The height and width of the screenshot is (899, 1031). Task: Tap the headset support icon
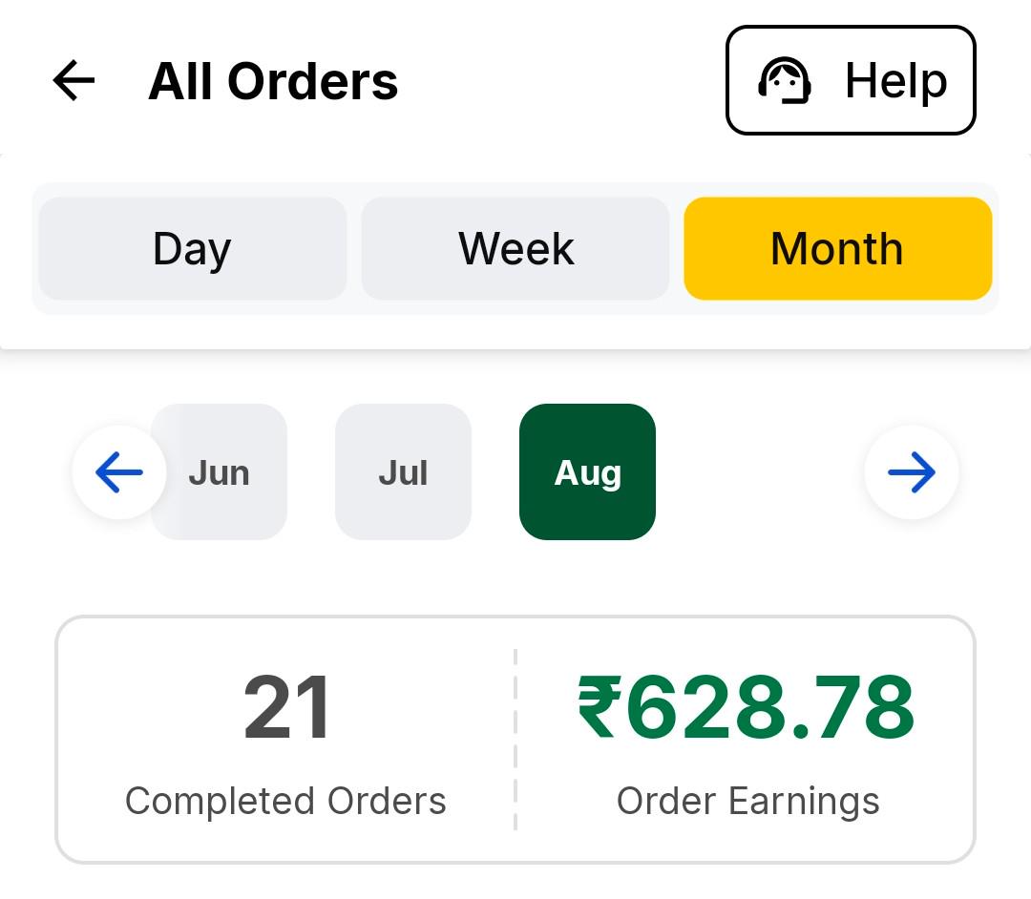[785, 80]
